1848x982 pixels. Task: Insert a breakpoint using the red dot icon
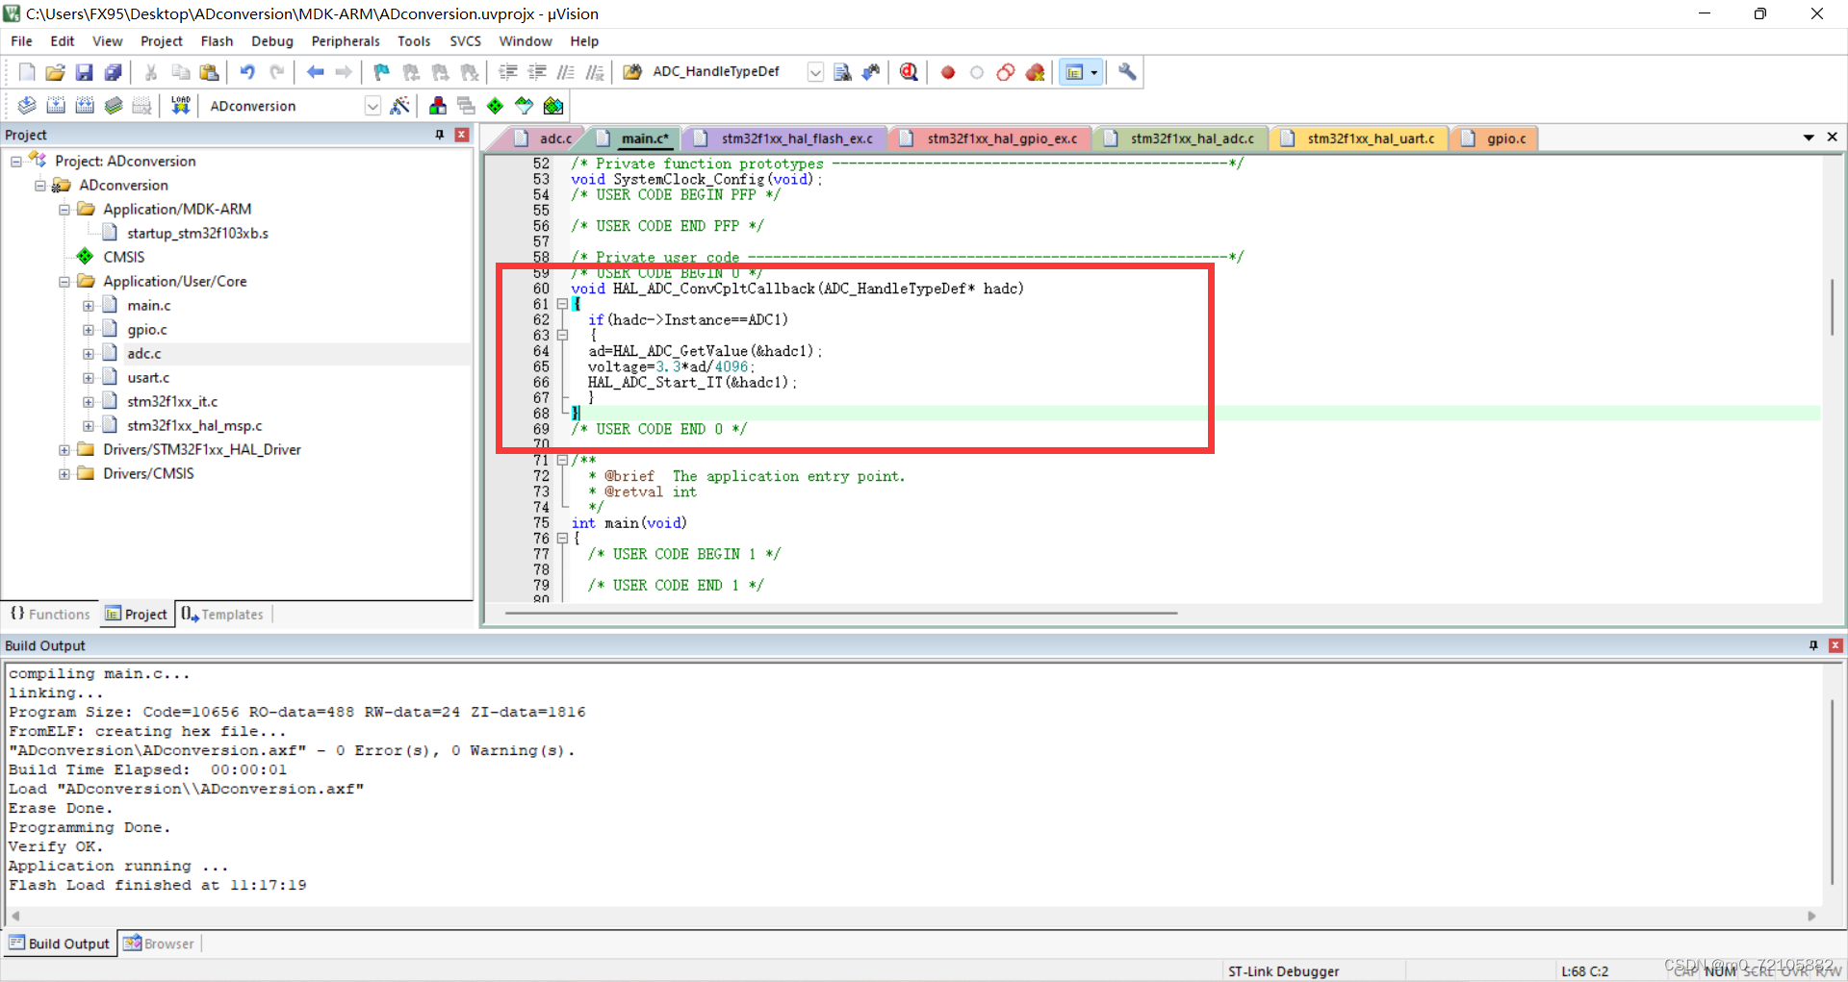(947, 71)
